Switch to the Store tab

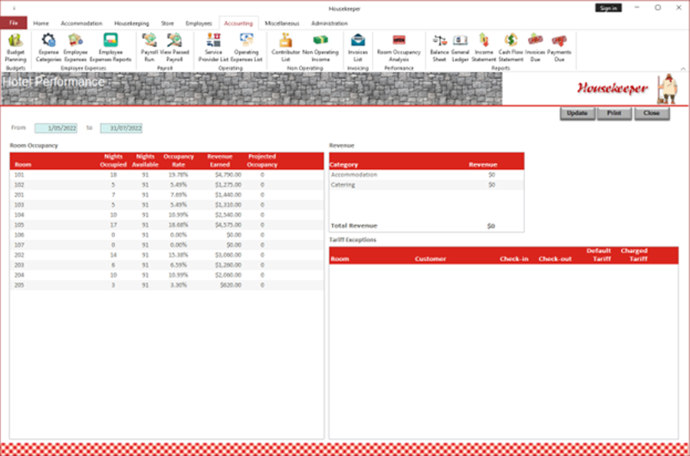(x=167, y=23)
